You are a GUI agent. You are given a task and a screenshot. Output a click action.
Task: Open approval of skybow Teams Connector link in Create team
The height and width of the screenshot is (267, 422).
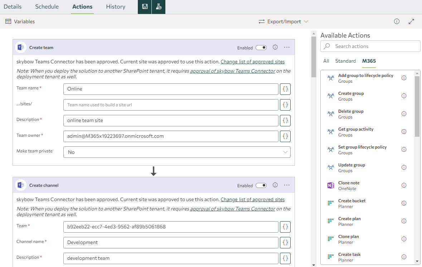[x=233, y=71]
